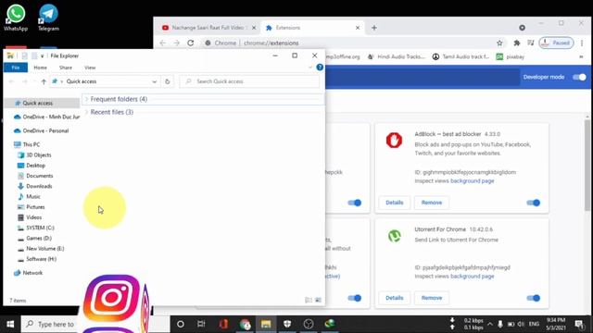
Task: Open Chrome three-dot menu
Action: point(582,43)
